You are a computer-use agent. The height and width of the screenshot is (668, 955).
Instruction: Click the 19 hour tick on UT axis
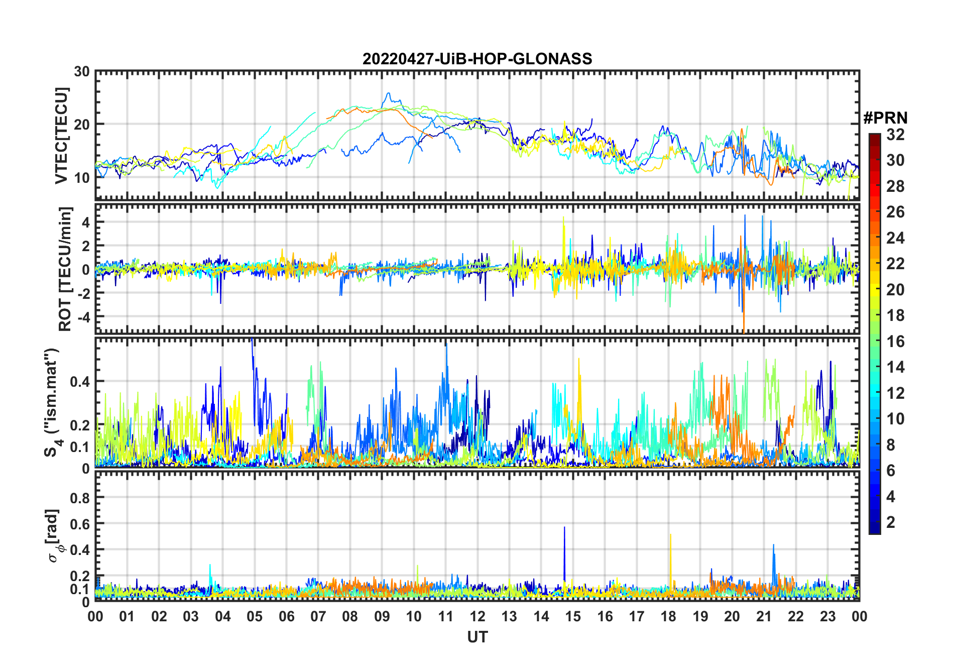[700, 616]
